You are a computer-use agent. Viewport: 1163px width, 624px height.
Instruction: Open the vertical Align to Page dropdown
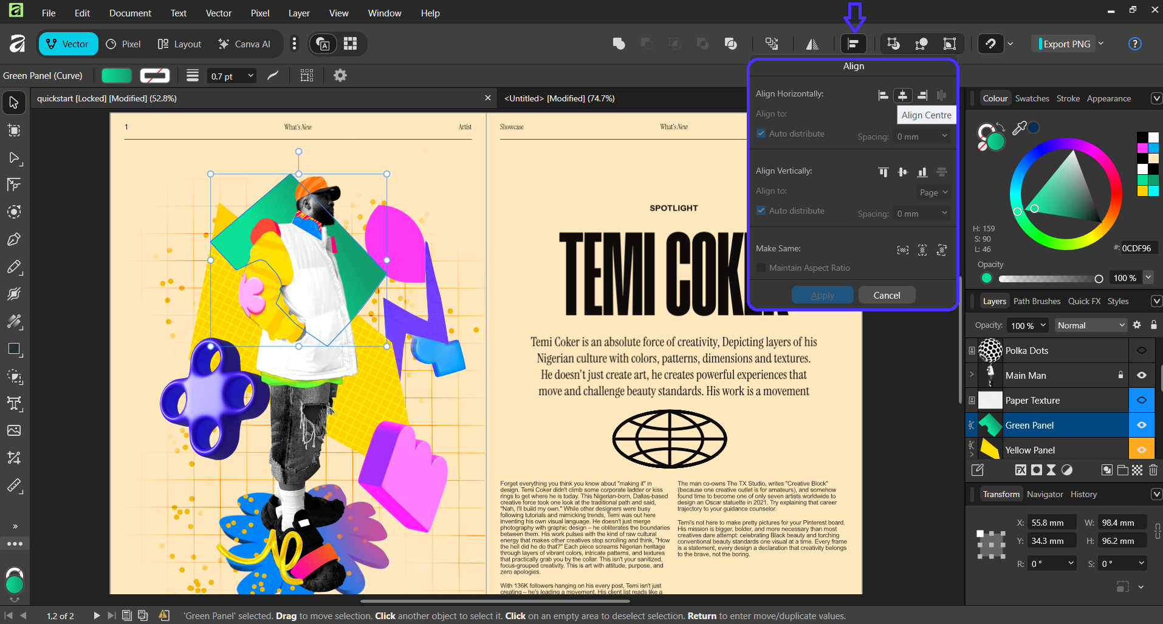tap(933, 192)
